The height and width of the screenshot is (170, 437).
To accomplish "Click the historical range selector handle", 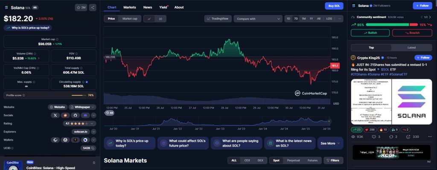I will [329, 121].
